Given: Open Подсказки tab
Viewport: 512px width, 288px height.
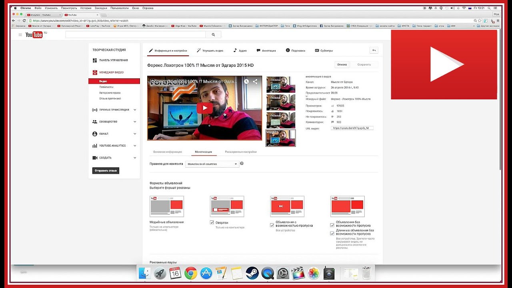Looking at the screenshot, I should (x=296, y=51).
